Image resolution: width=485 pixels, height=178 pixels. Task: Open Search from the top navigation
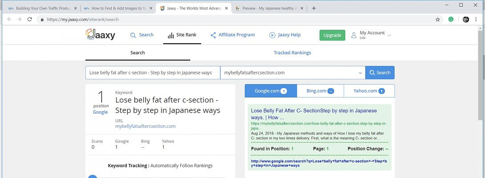[x=141, y=35]
